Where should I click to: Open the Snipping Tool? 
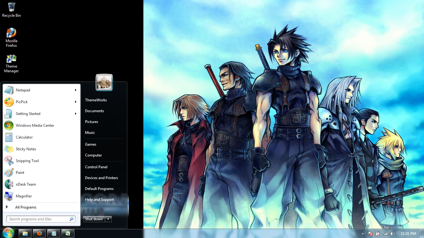point(27,161)
